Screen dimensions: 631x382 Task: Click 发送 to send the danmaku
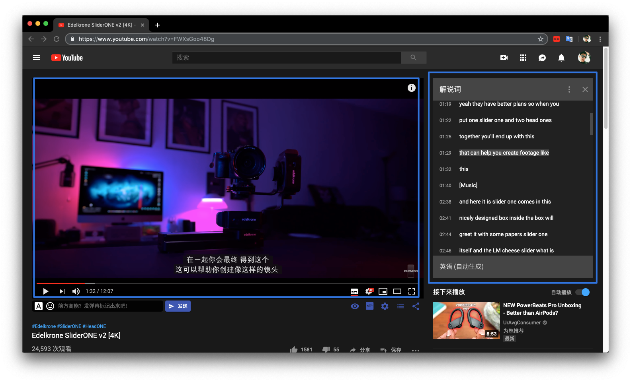(x=178, y=306)
